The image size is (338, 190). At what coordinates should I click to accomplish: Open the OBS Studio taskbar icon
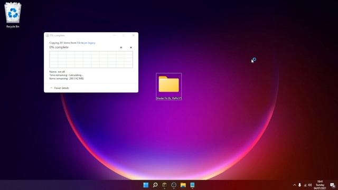coord(174,185)
